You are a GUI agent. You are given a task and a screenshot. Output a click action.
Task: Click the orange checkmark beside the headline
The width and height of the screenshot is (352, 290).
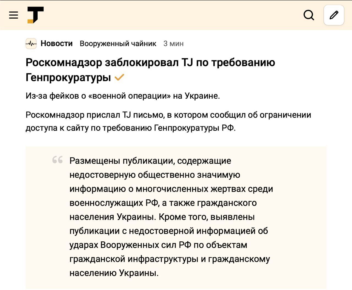[119, 77]
